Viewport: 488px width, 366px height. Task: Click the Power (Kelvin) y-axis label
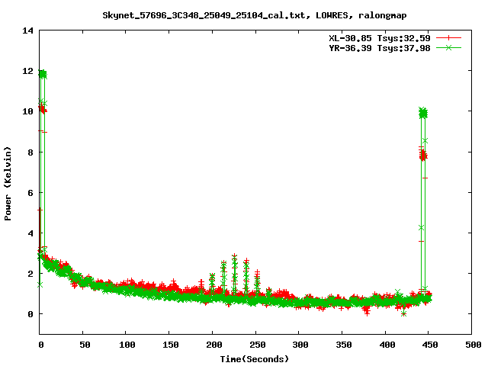[8, 184]
